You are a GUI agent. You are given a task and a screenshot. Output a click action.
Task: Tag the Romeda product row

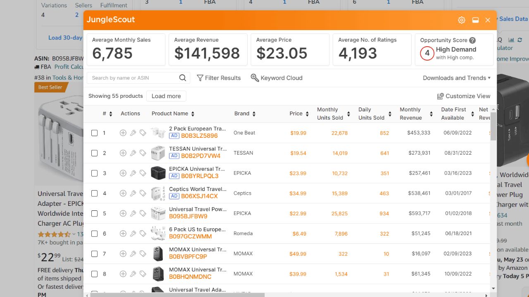pos(143,233)
